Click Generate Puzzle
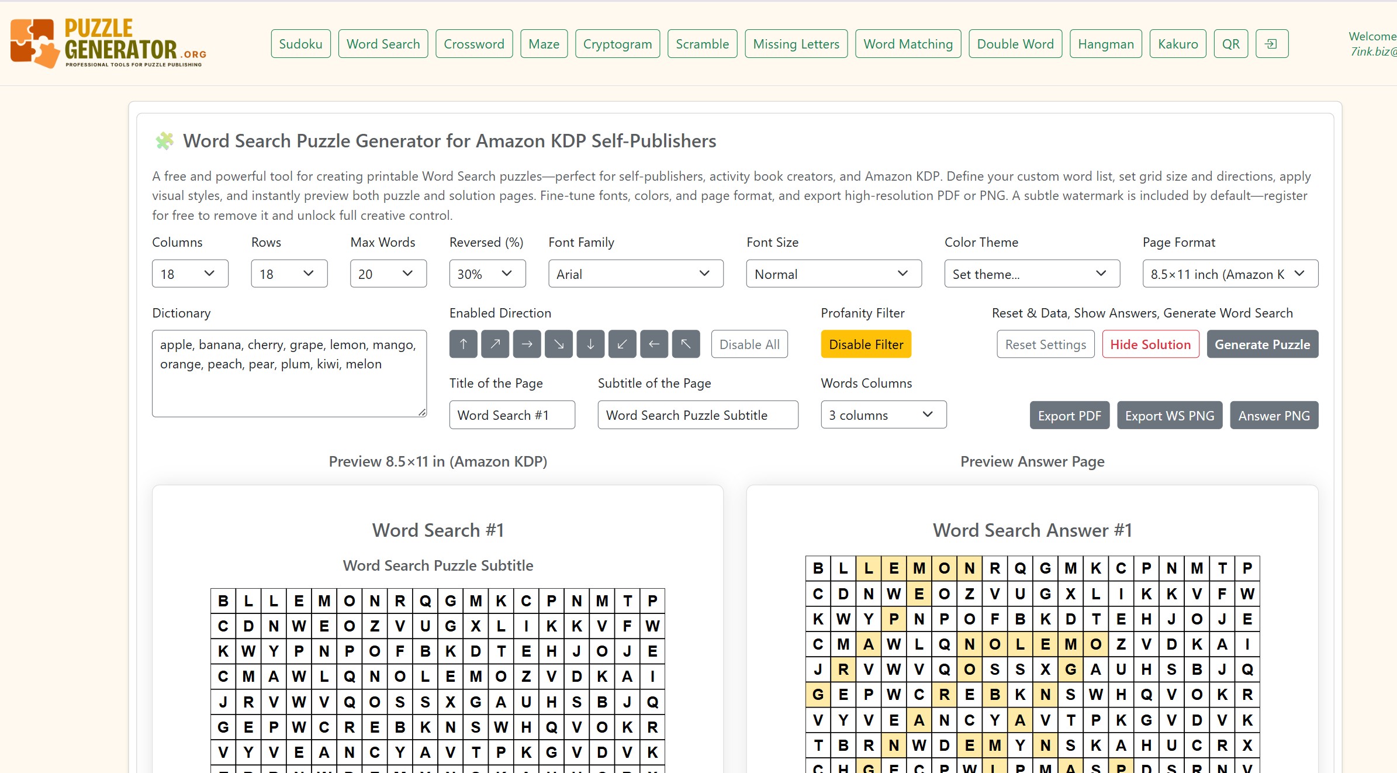This screenshot has height=773, width=1397. [x=1262, y=344]
